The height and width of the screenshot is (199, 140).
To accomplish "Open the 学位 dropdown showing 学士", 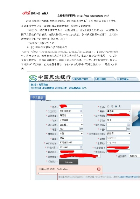I will tap(118, 120).
